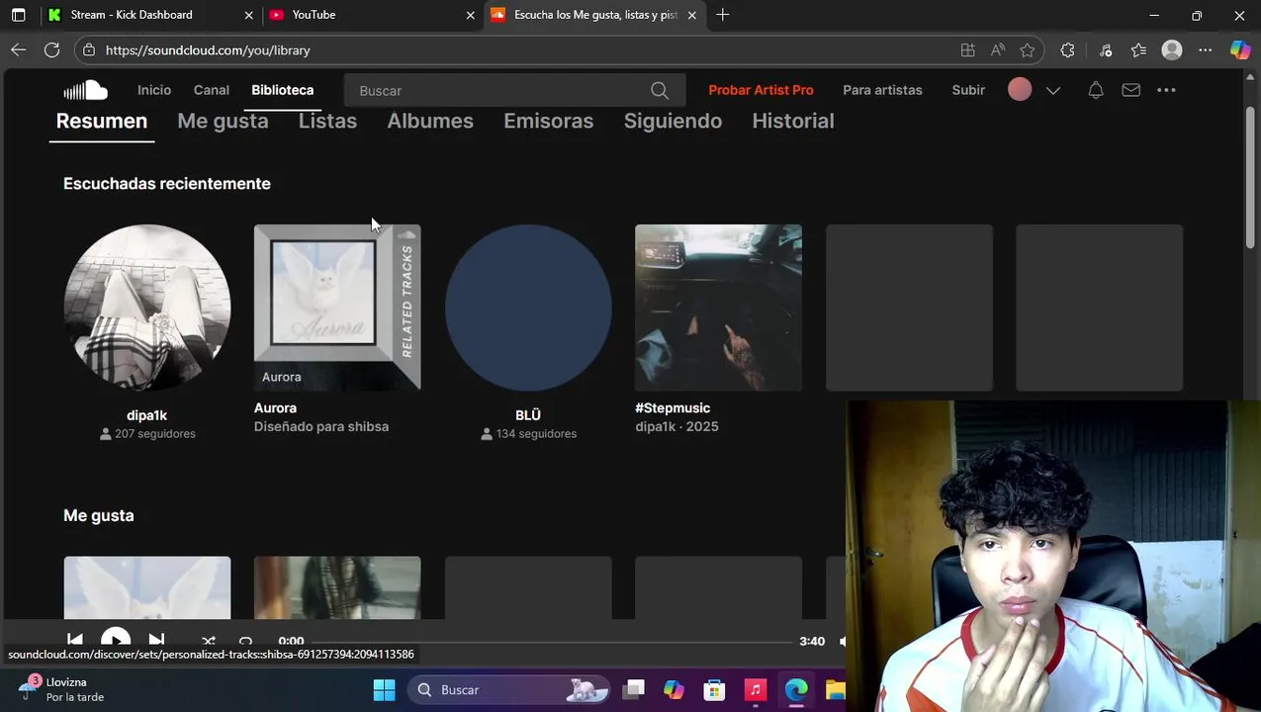Seek in the player progress bar
Viewport: 1261px width, 712px height.
551,641
